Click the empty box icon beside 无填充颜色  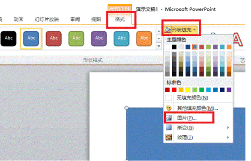169,97
